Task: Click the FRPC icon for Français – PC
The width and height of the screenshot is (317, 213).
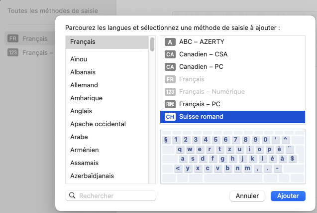Action: click(x=170, y=104)
